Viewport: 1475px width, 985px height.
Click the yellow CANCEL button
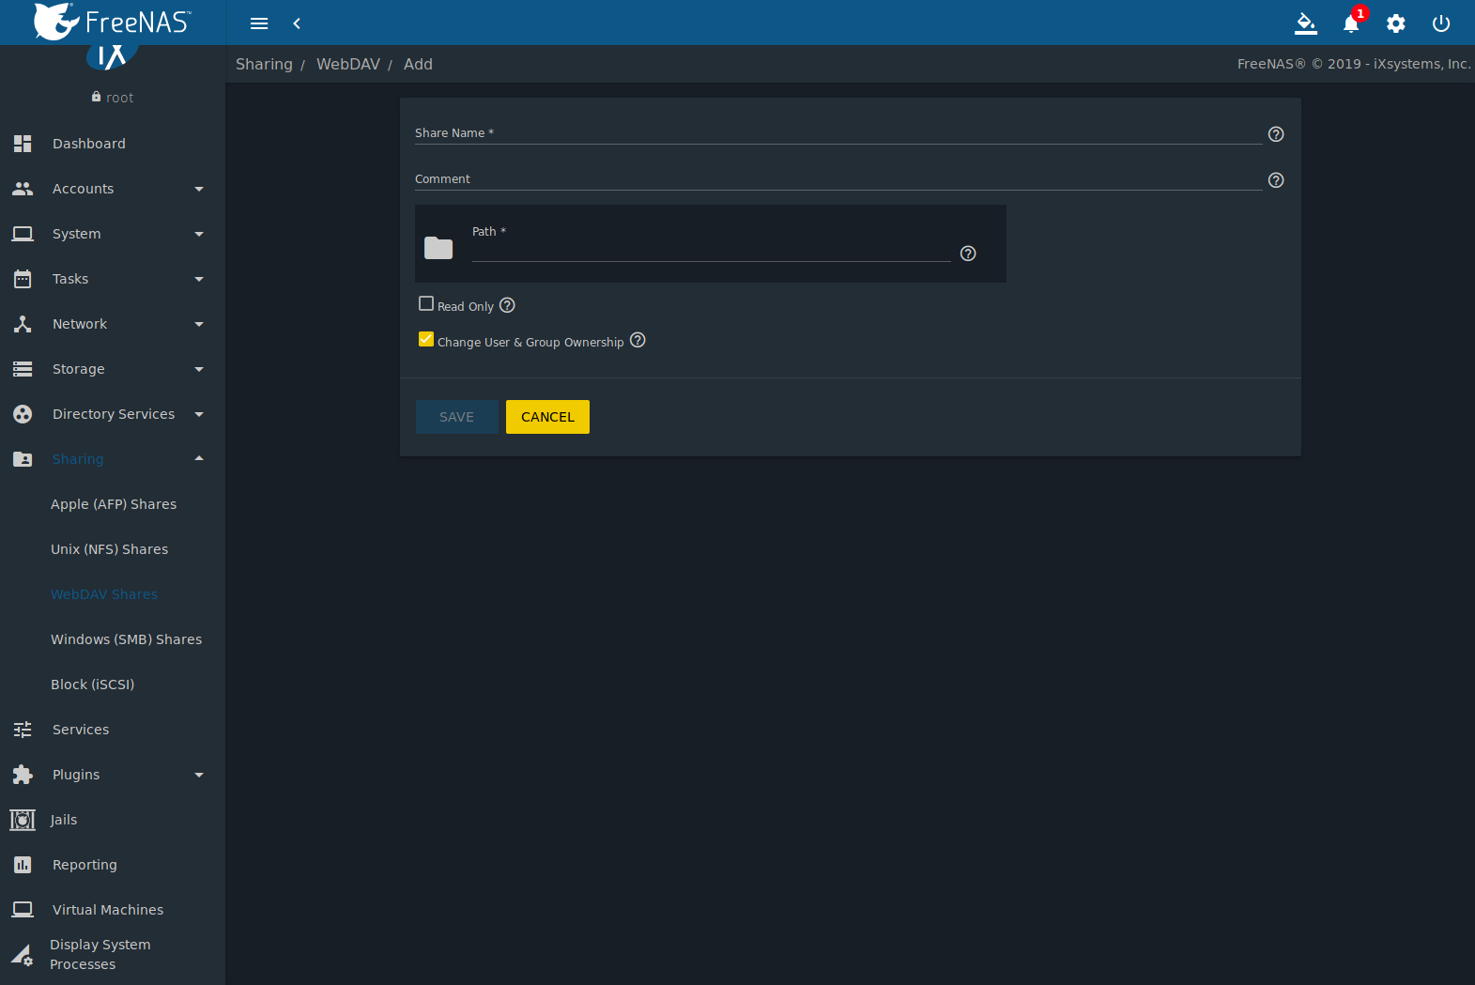[x=547, y=417]
